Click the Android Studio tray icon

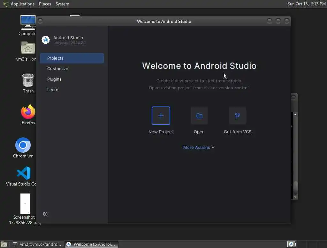pyautogui.click(x=291, y=244)
